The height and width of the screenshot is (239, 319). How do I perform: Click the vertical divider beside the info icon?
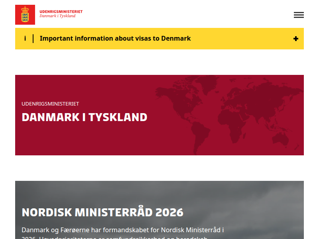[x=33, y=39]
